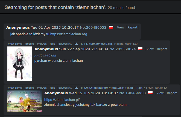
Task: Click post number No.198464958
Action: coord(132,93)
